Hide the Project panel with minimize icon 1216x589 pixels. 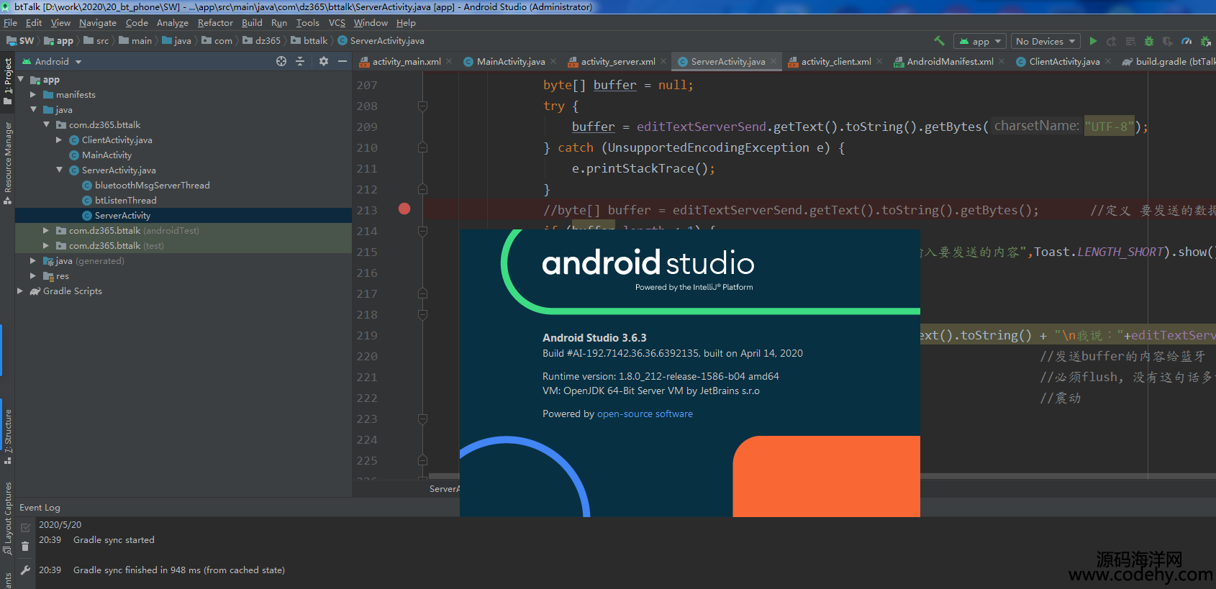coord(342,61)
